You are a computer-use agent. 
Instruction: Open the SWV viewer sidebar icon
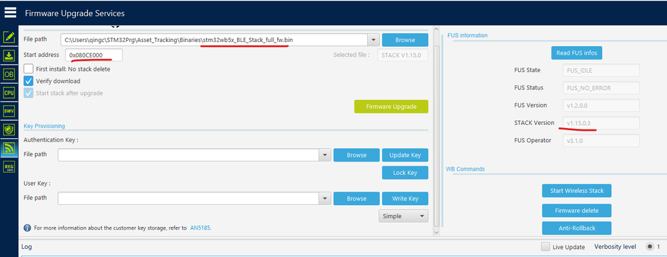coord(9,111)
